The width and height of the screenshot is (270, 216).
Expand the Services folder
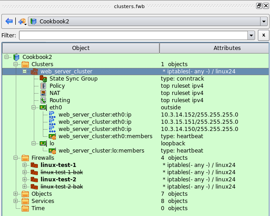pyautogui.click(x=15, y=201)
